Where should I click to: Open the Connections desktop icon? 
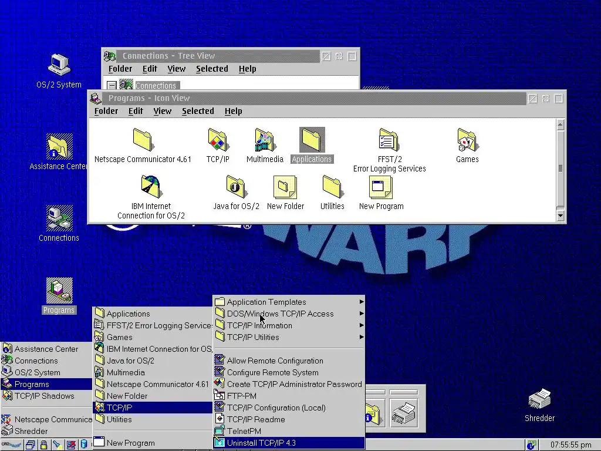coord(59,217)
